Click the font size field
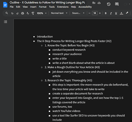Screen dimensions: 132x122 click(x=95, y=13)
